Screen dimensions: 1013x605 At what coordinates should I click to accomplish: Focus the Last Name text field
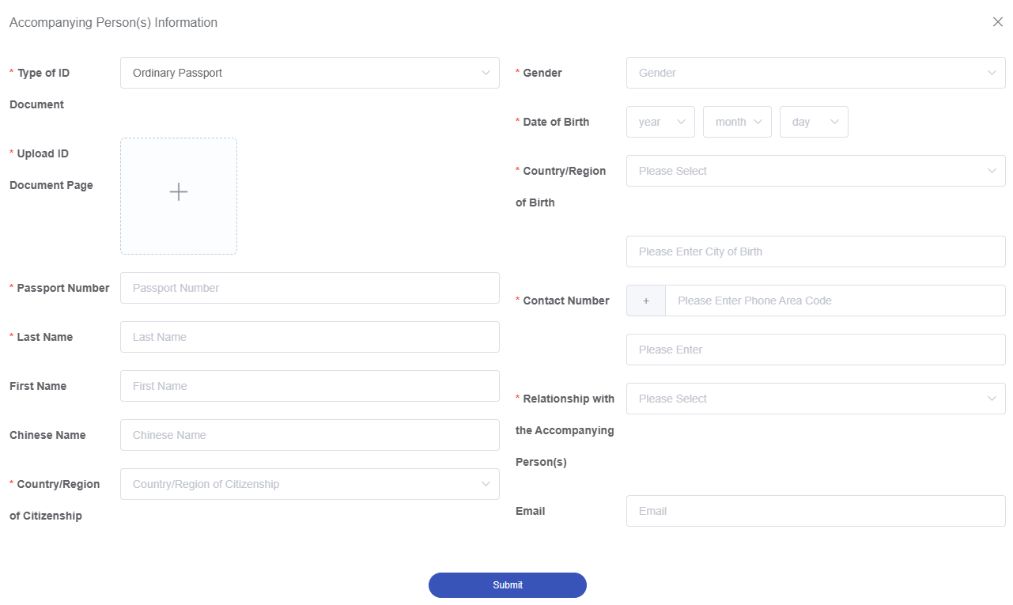point(309,337)
